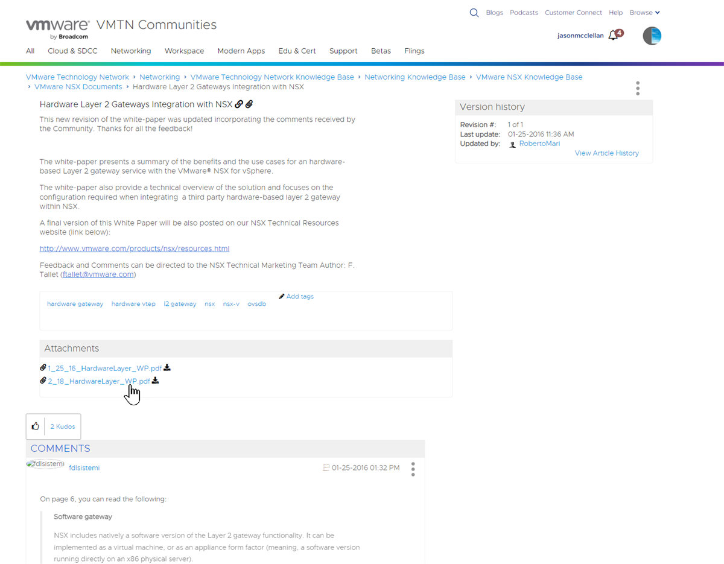Select the l2 gateway tag
This screenshot has width=724, height=564.
[180, 304]
